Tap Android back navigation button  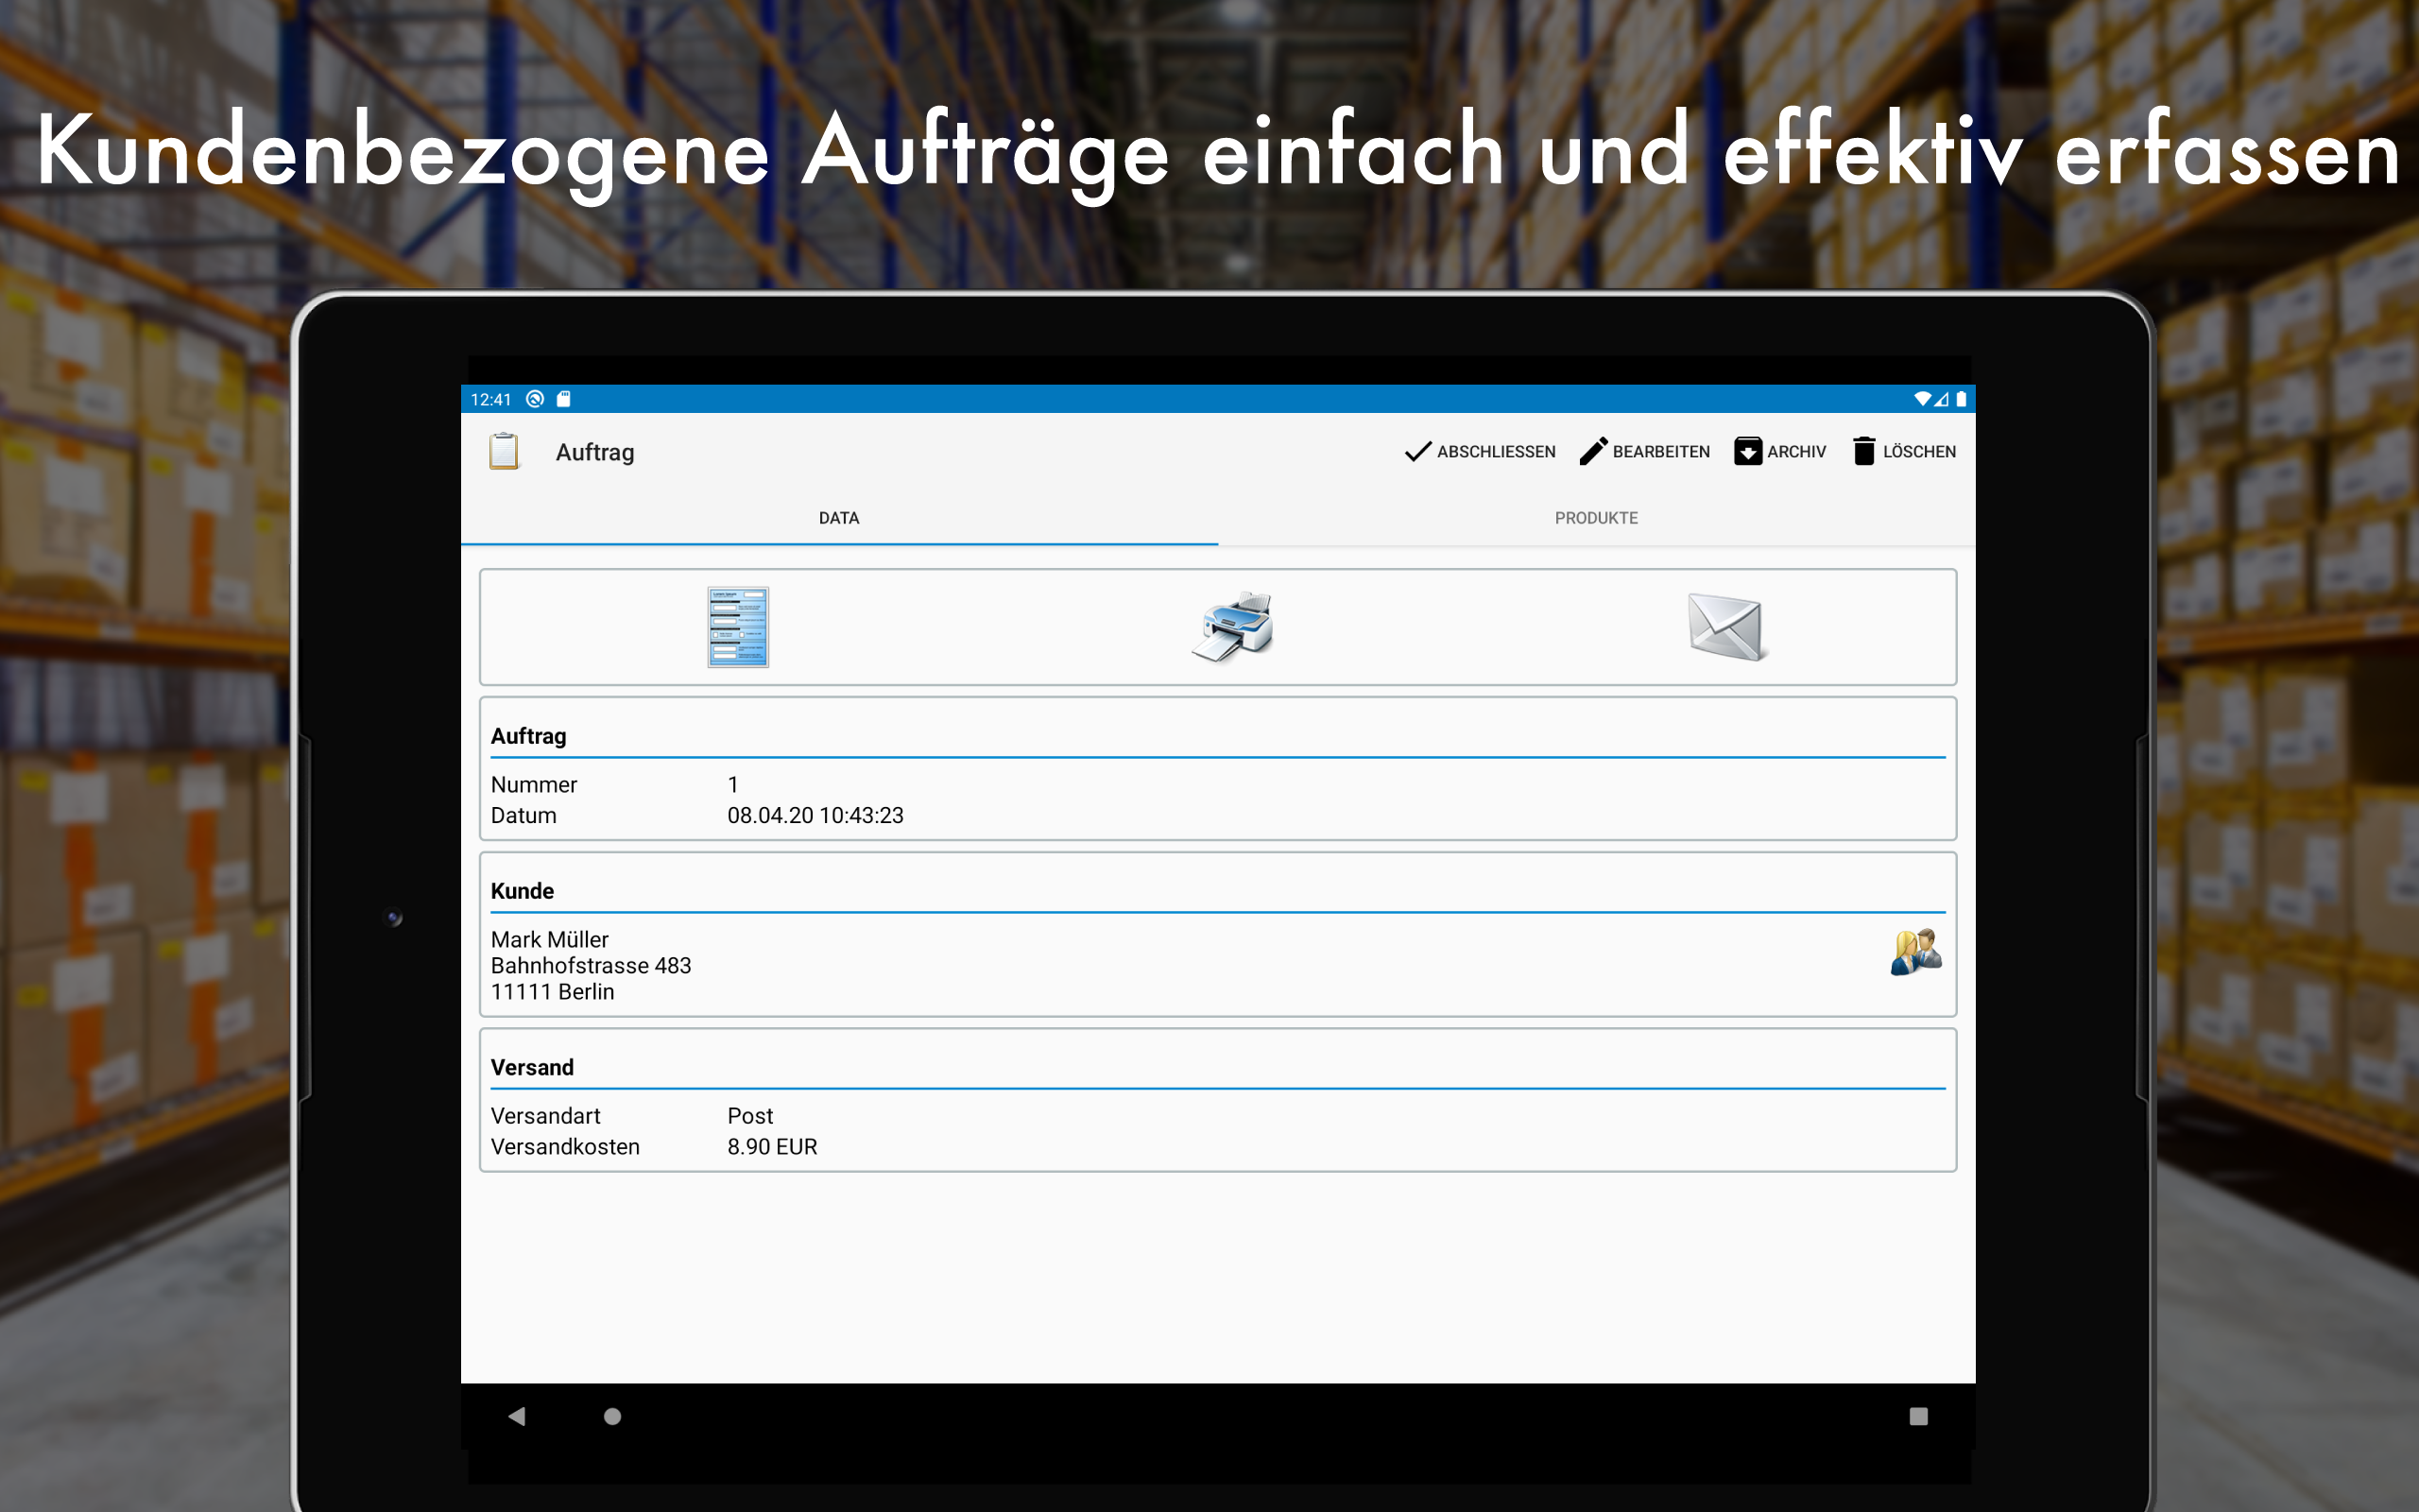pyautogui.click(x=517, y=1416)
